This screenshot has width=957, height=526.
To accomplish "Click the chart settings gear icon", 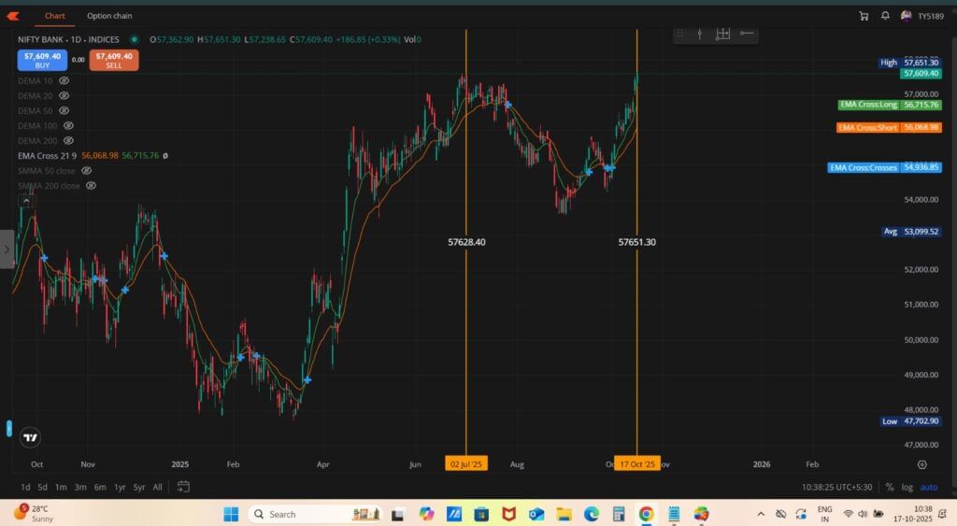I will coord(921,464).
